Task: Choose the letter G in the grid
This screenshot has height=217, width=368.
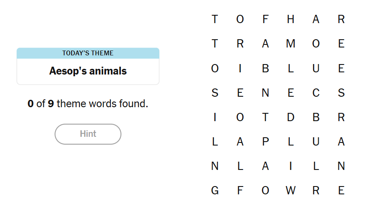Action: (x=215, y=190)
